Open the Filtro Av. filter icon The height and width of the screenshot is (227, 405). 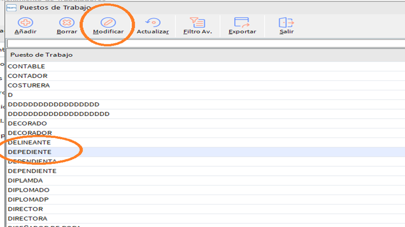(197, 22)
